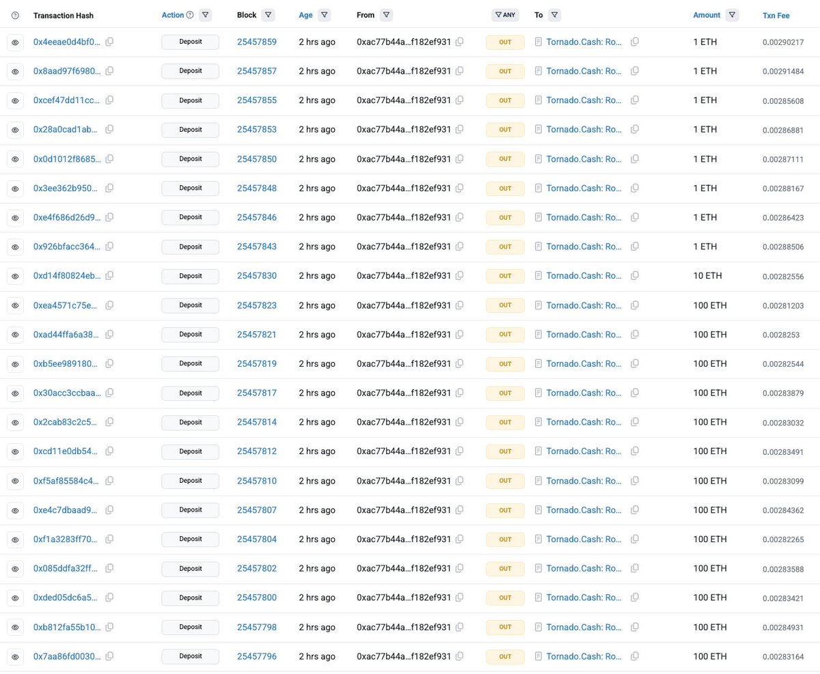This screenshot has width=820, height=674.
Task: Open the Block column filter dropdown
Action: (x=269, y=15)
